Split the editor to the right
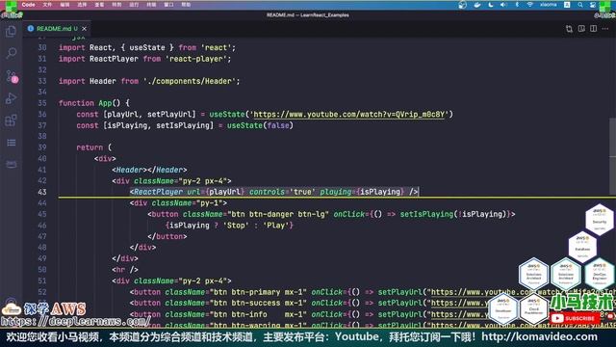Image resolution: width=616 pixels, height=347 pixels. click(x=593, y=29)
